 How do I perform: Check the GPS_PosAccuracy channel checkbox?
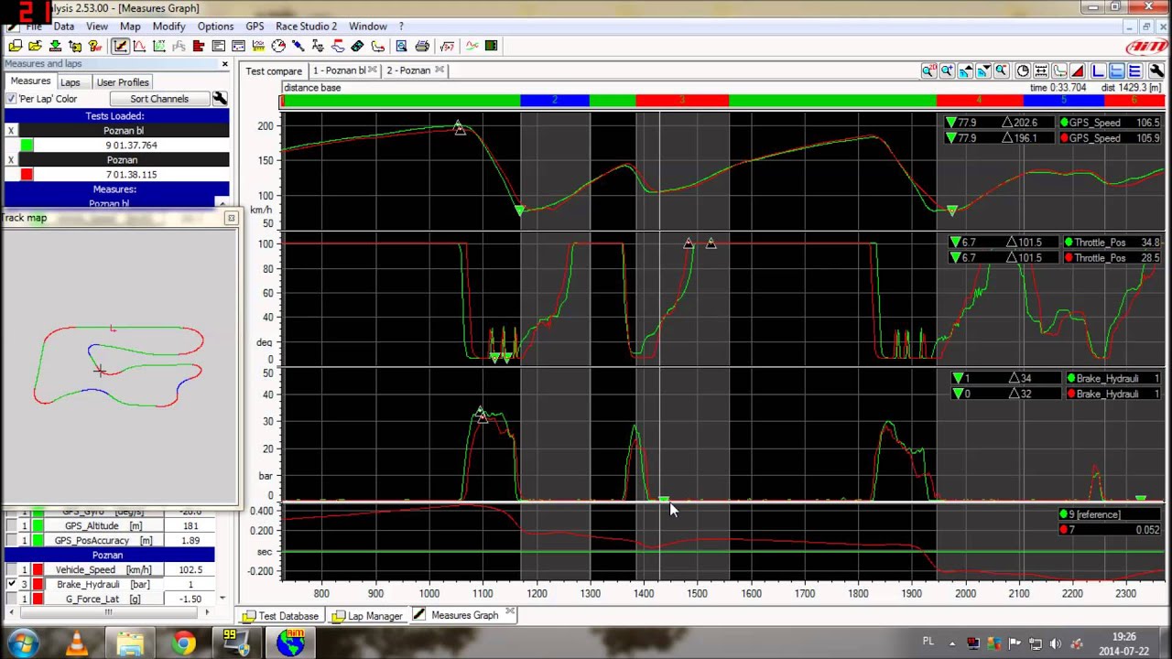coord(11,540)
